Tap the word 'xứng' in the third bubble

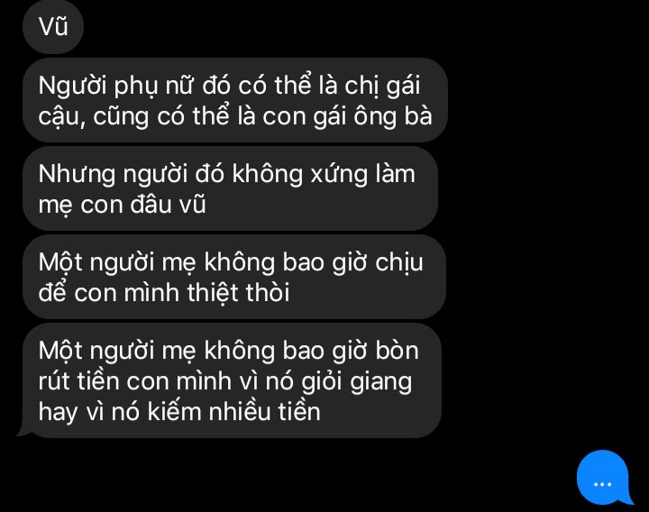339,174
